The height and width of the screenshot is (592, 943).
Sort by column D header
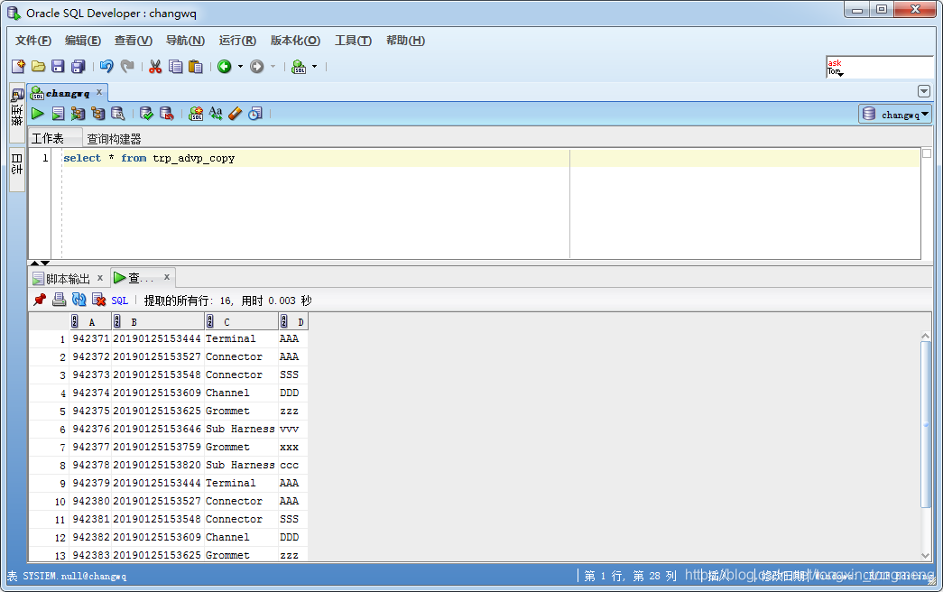click(293, 321)
